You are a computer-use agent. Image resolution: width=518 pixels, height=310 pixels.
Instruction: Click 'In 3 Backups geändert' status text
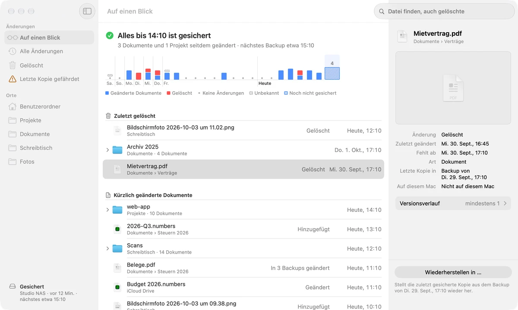coord(300,268)
